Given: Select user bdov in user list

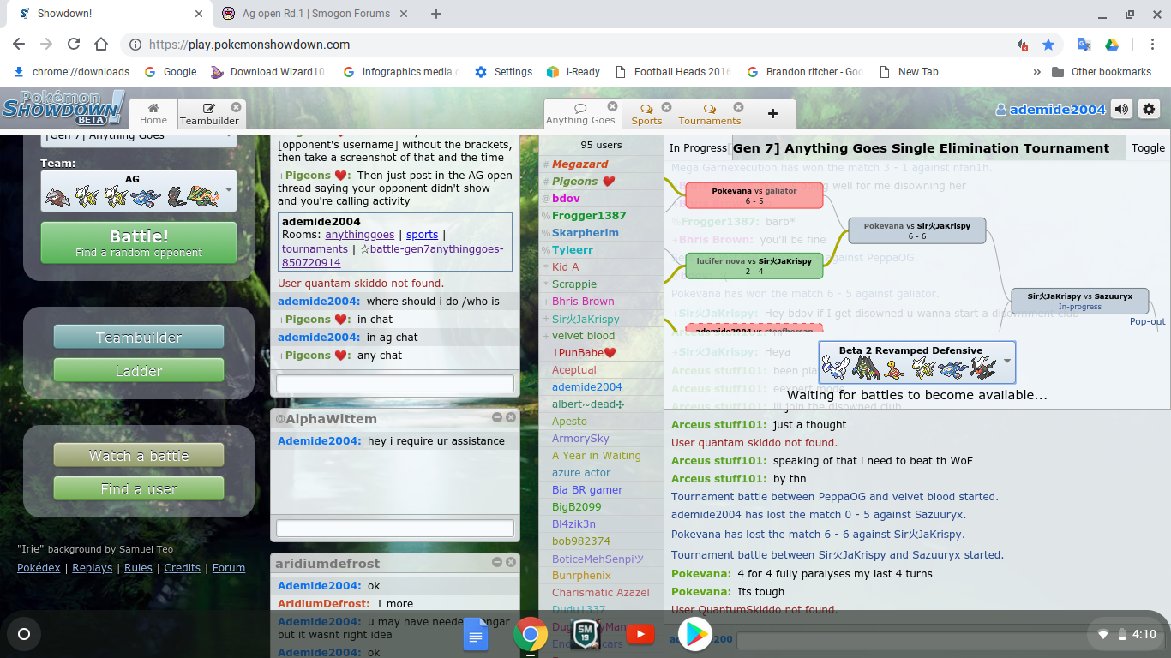Looking at the screenshot, I should (601, 199).
